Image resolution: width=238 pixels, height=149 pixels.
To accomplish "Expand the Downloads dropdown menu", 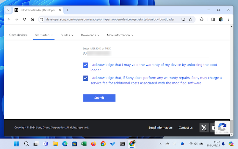I will click(90, 35).
